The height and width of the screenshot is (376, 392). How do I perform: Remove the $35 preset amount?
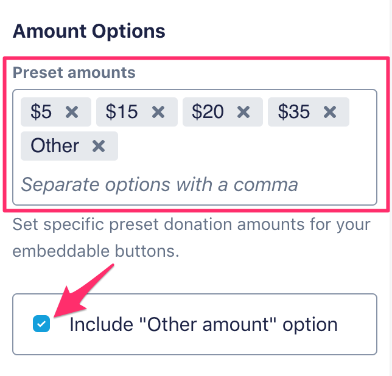[x=330, y=112]
